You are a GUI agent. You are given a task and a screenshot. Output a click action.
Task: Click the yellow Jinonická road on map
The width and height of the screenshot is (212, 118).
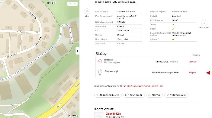pyautogui.click(x=63, y=102)
